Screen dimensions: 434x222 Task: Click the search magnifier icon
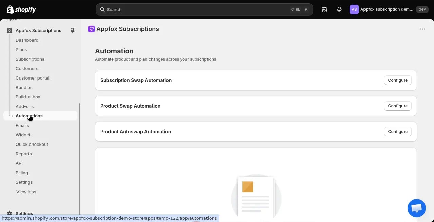point(102,9)
